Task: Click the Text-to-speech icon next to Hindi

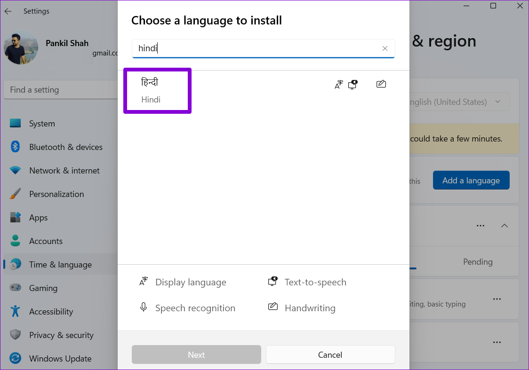Action: tap(353, 84)
